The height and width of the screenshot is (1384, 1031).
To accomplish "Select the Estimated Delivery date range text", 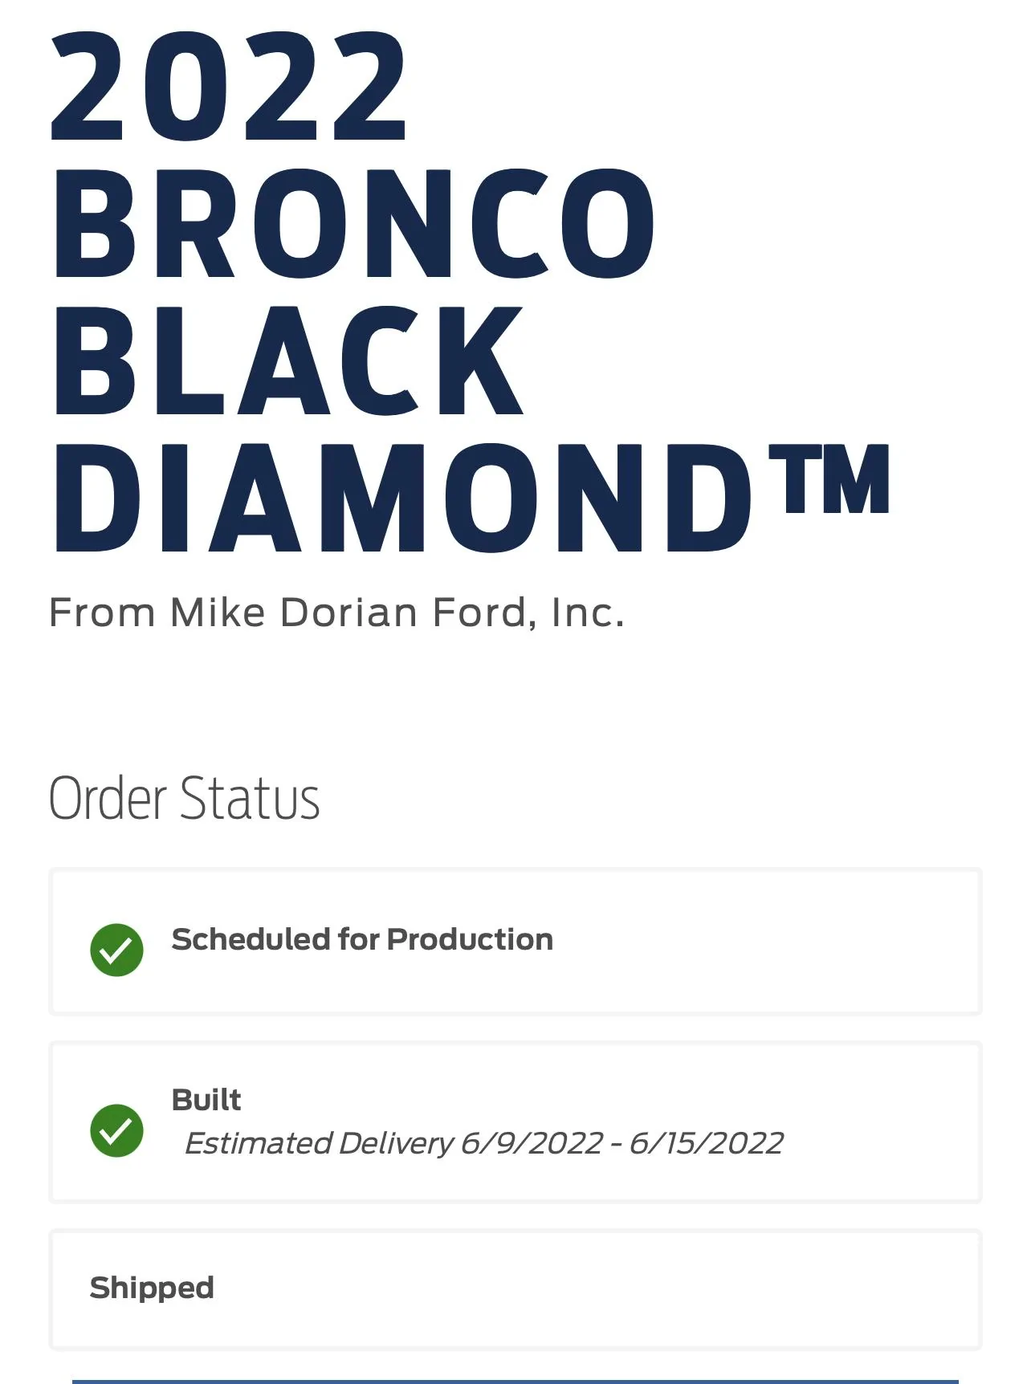I will pos(483,1143).
